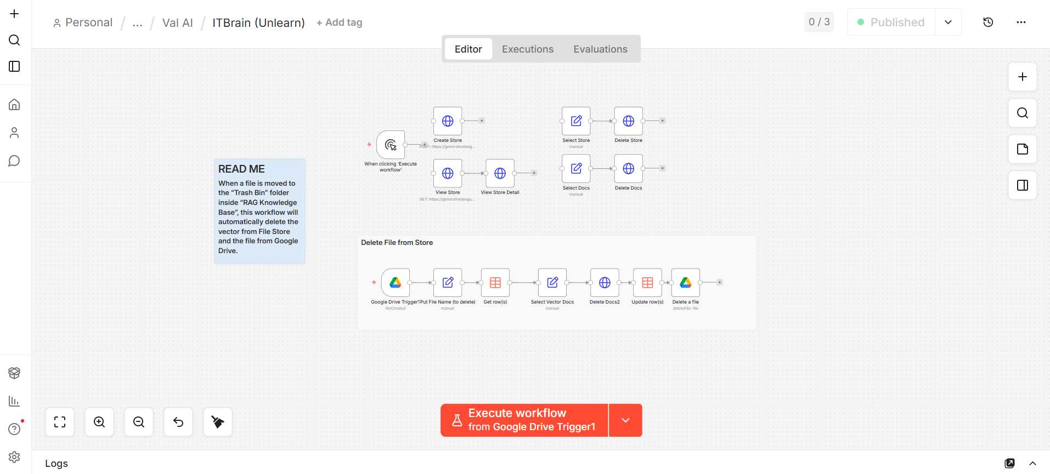Viewport: 1050px width, 474px height.
Task: Open the Personal user icon in sidebar
Action: 15,133
